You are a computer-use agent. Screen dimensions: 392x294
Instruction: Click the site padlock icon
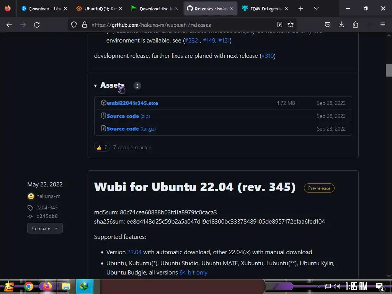[85, 25]
